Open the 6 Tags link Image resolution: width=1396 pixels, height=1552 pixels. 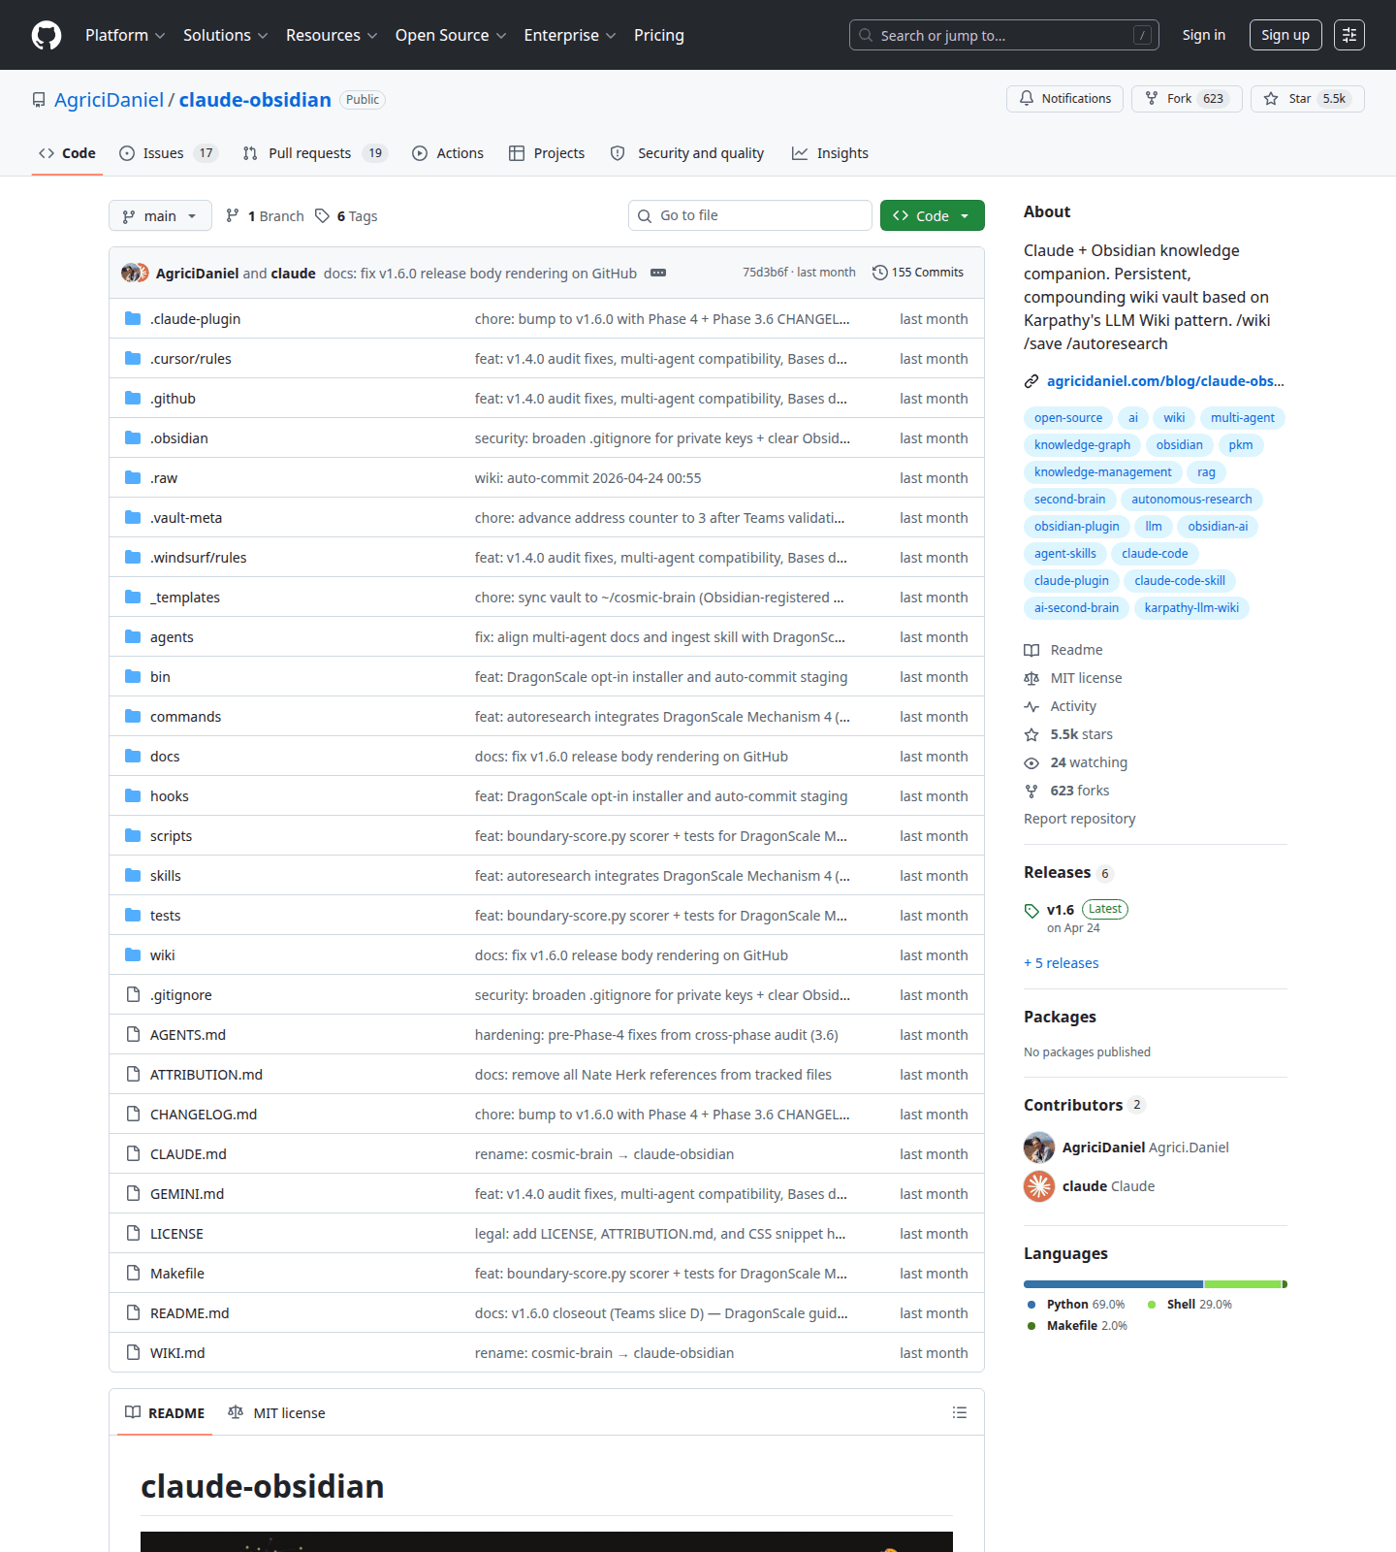click(x=346, y=216)
